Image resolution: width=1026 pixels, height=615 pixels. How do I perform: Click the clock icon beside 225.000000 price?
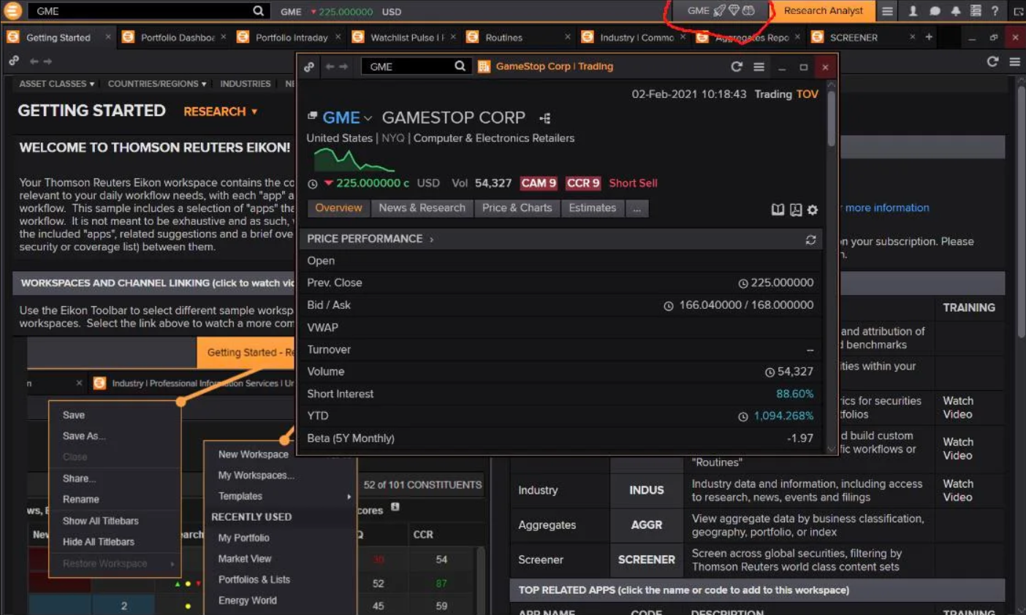(x=313, y=184)
